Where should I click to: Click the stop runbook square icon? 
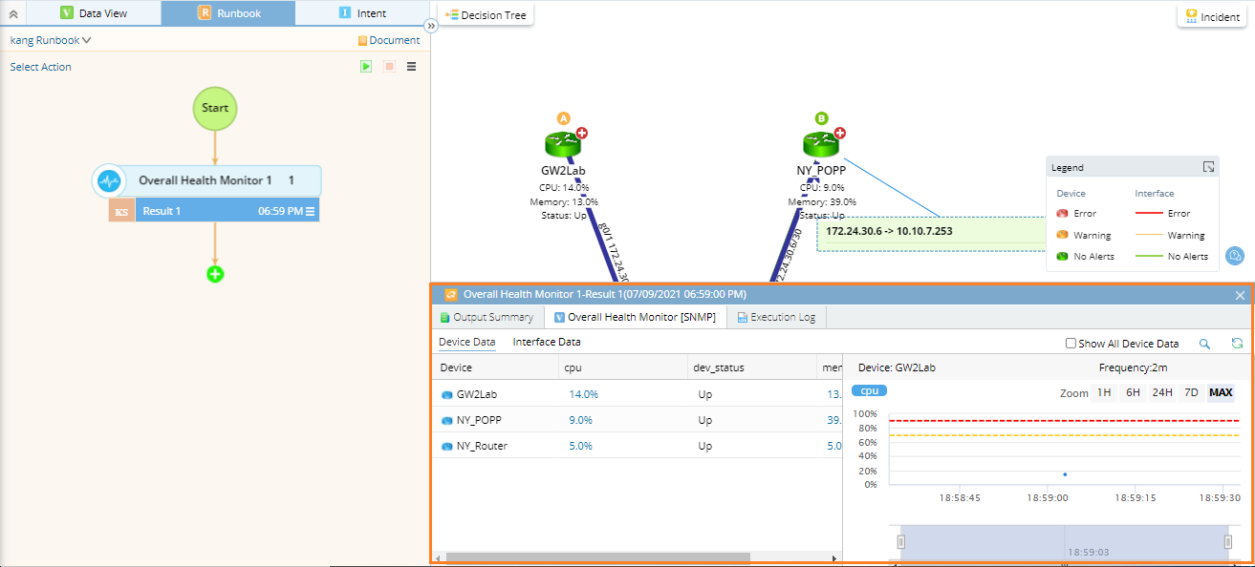point(389,67)
